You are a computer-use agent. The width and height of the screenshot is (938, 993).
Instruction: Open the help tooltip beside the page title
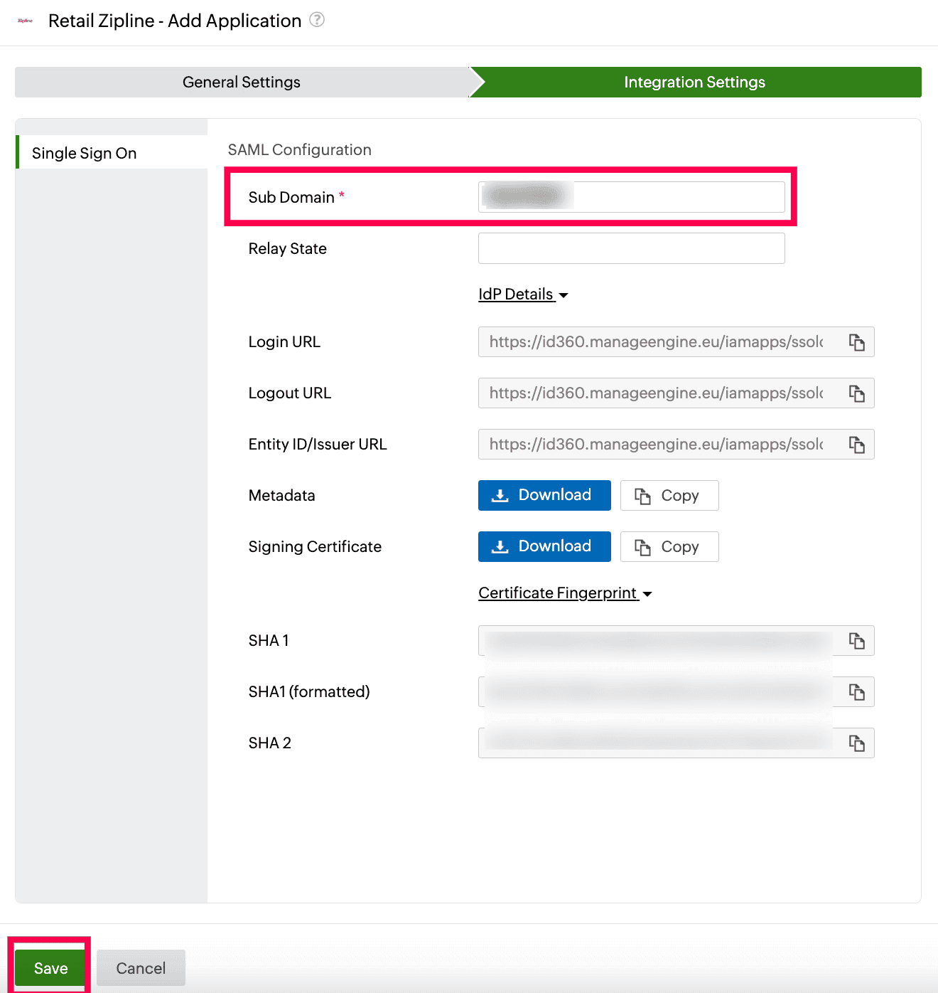pos(318,20)
